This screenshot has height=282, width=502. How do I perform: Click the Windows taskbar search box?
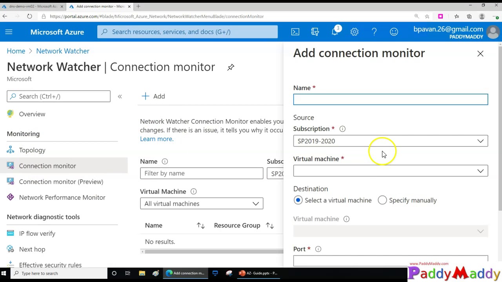pos(58,273)
